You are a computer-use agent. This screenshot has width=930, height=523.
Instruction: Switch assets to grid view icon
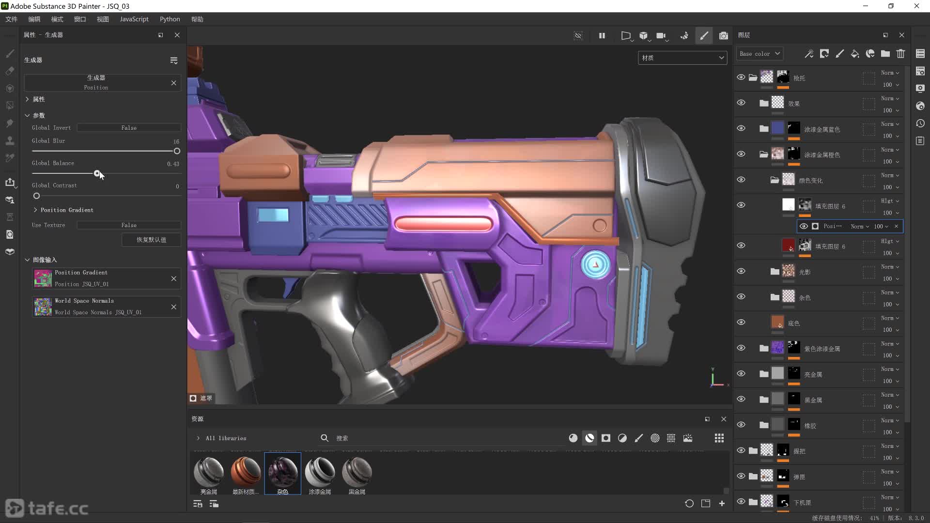pyautogui.click(x=719, y=438)
